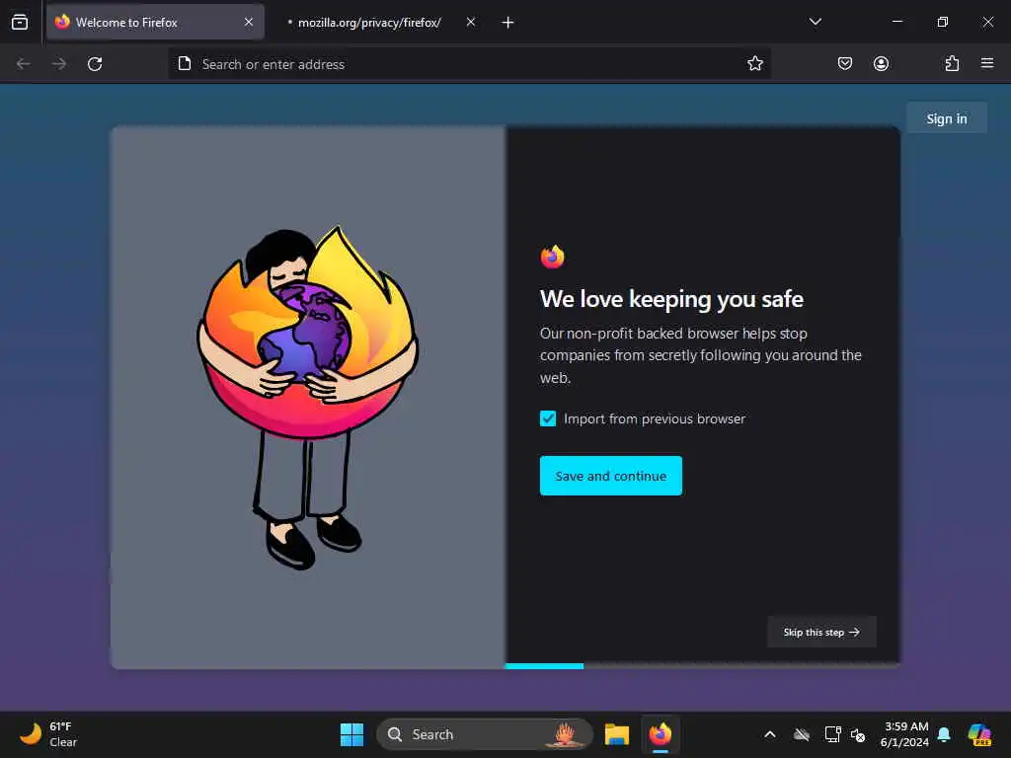1011x758 pixels.
Task: Click the onboarding progress bar indicator
Action: coord(544,666)
